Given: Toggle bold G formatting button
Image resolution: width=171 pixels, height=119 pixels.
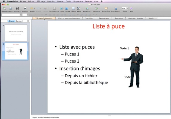Looking at the screenshot, I should click(31, 15).
